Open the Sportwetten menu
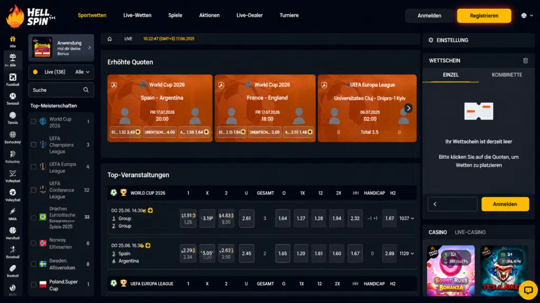Viewport: 540px width, 303px height. 92,15
